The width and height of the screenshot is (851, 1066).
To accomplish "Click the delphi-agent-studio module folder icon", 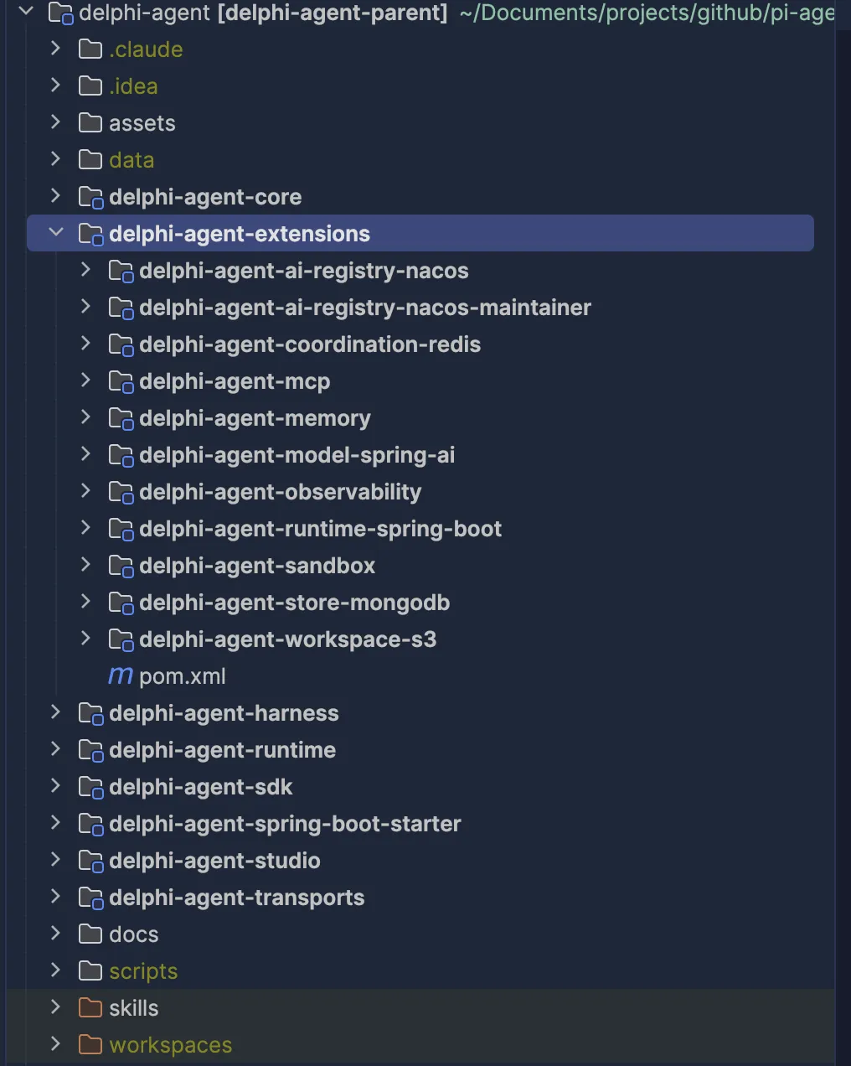I will pyautogui.click(x=91, y=861).
